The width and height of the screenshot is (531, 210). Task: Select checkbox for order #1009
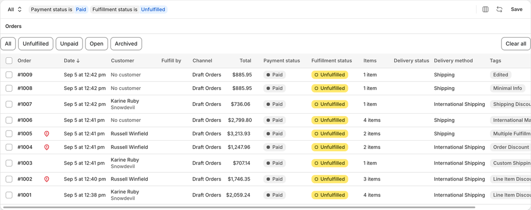[9, 75]
